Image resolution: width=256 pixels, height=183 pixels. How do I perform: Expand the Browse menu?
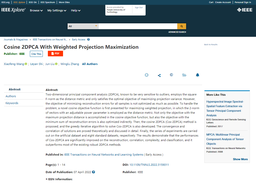click(36, 11)
